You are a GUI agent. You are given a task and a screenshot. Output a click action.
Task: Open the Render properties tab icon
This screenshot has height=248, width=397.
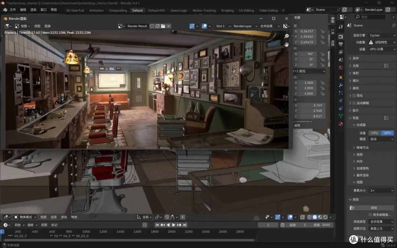click(x=341, y=36)
